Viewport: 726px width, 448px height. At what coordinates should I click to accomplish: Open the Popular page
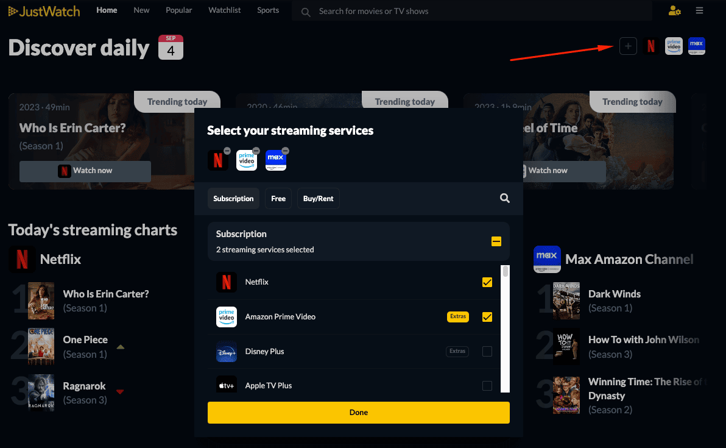pos(178,10)
